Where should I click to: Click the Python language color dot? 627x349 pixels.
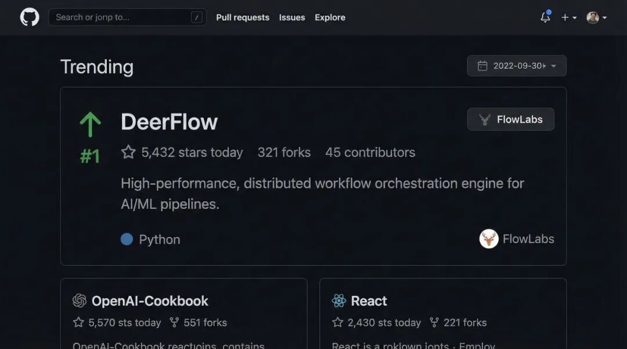(x=127, y=239)
